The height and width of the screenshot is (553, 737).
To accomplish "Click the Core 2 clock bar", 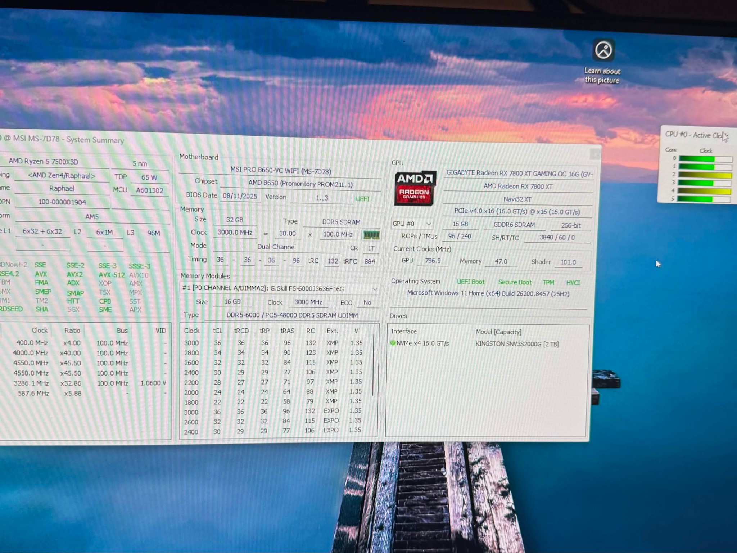I will pos(705,175).
